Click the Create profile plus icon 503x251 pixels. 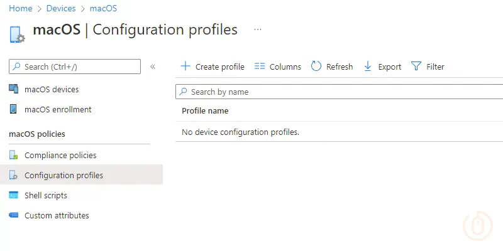(185, 67)
